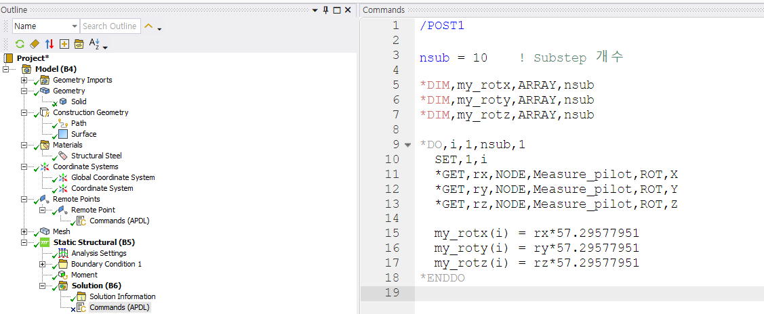Open the dropdown arrow beside A-Z sort

pyautogui.click(x=105, y=47)
